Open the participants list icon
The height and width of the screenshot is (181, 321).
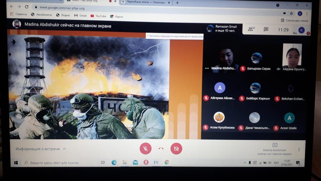[x=251, y=29]
